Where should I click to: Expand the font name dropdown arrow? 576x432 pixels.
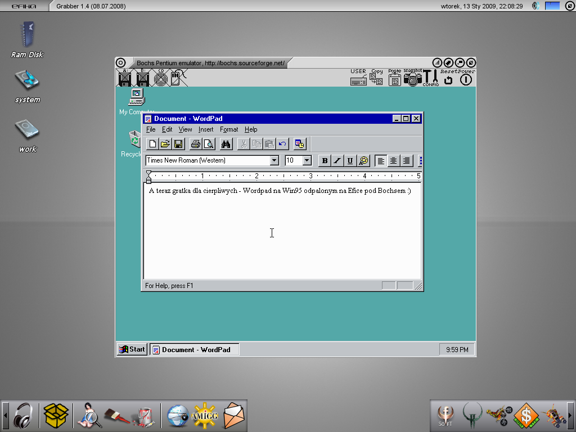pyautogui.click(x=274, y=160)
